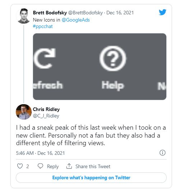The width and height of the screenshot is (176, 194).
Task: Click the Twitter bird logo icon
Action: (162, 12)
